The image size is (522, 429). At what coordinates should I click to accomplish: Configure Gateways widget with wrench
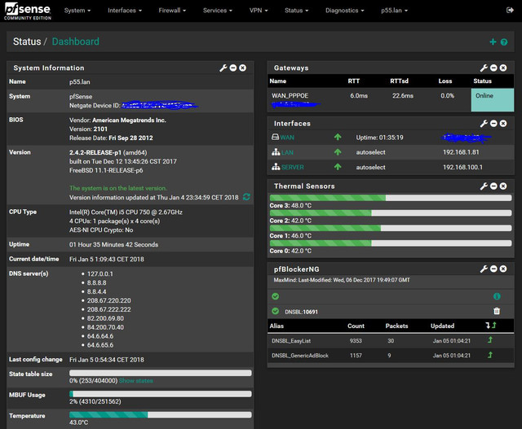click(x=484, y=68)
